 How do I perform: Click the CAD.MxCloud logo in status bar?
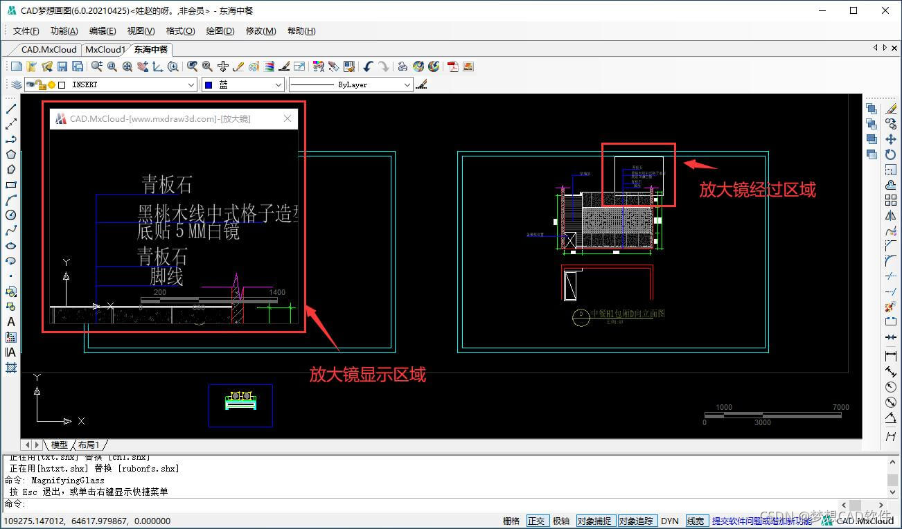tap(858, 521)
